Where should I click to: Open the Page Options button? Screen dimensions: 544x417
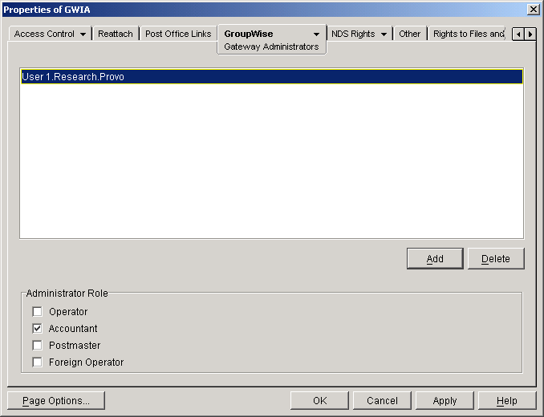tap(55, 401)
